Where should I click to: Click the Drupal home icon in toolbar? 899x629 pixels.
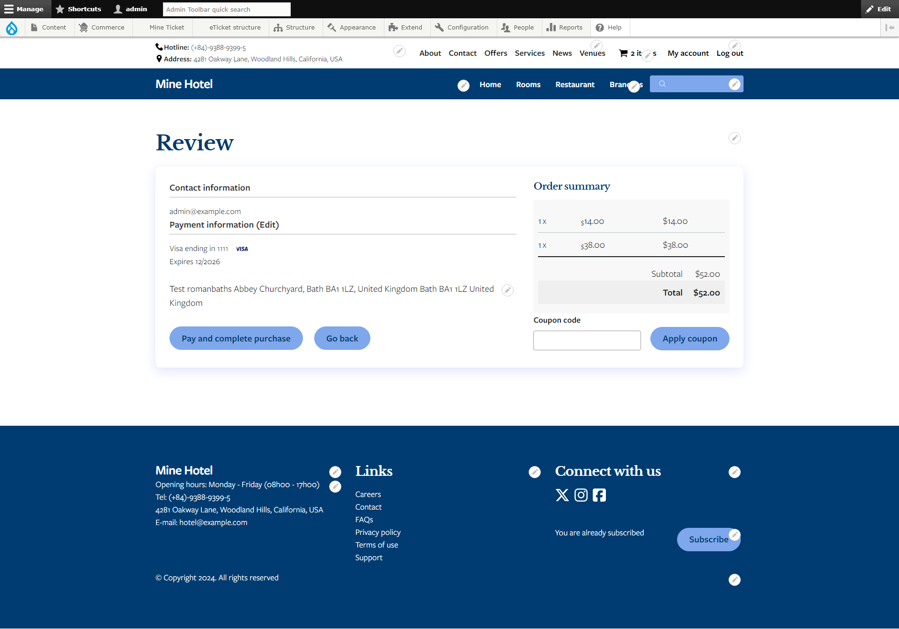tap(12, 27)
